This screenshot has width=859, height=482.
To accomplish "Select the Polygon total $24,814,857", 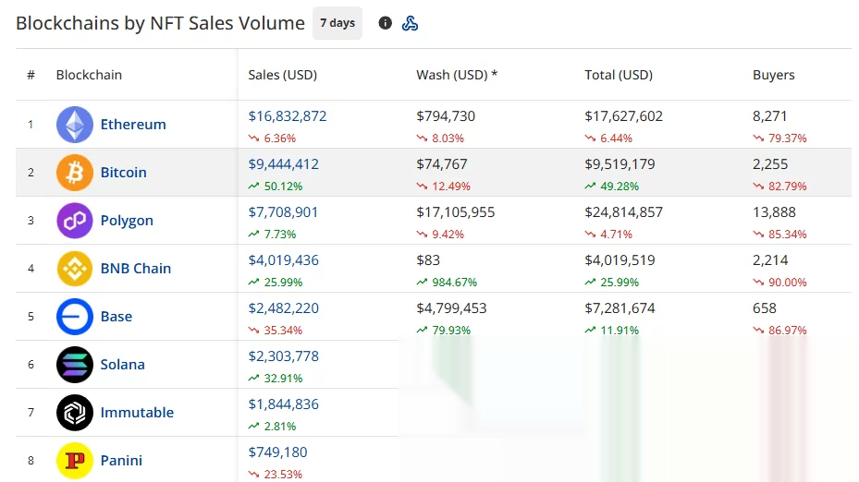I will tap(623, 212).
